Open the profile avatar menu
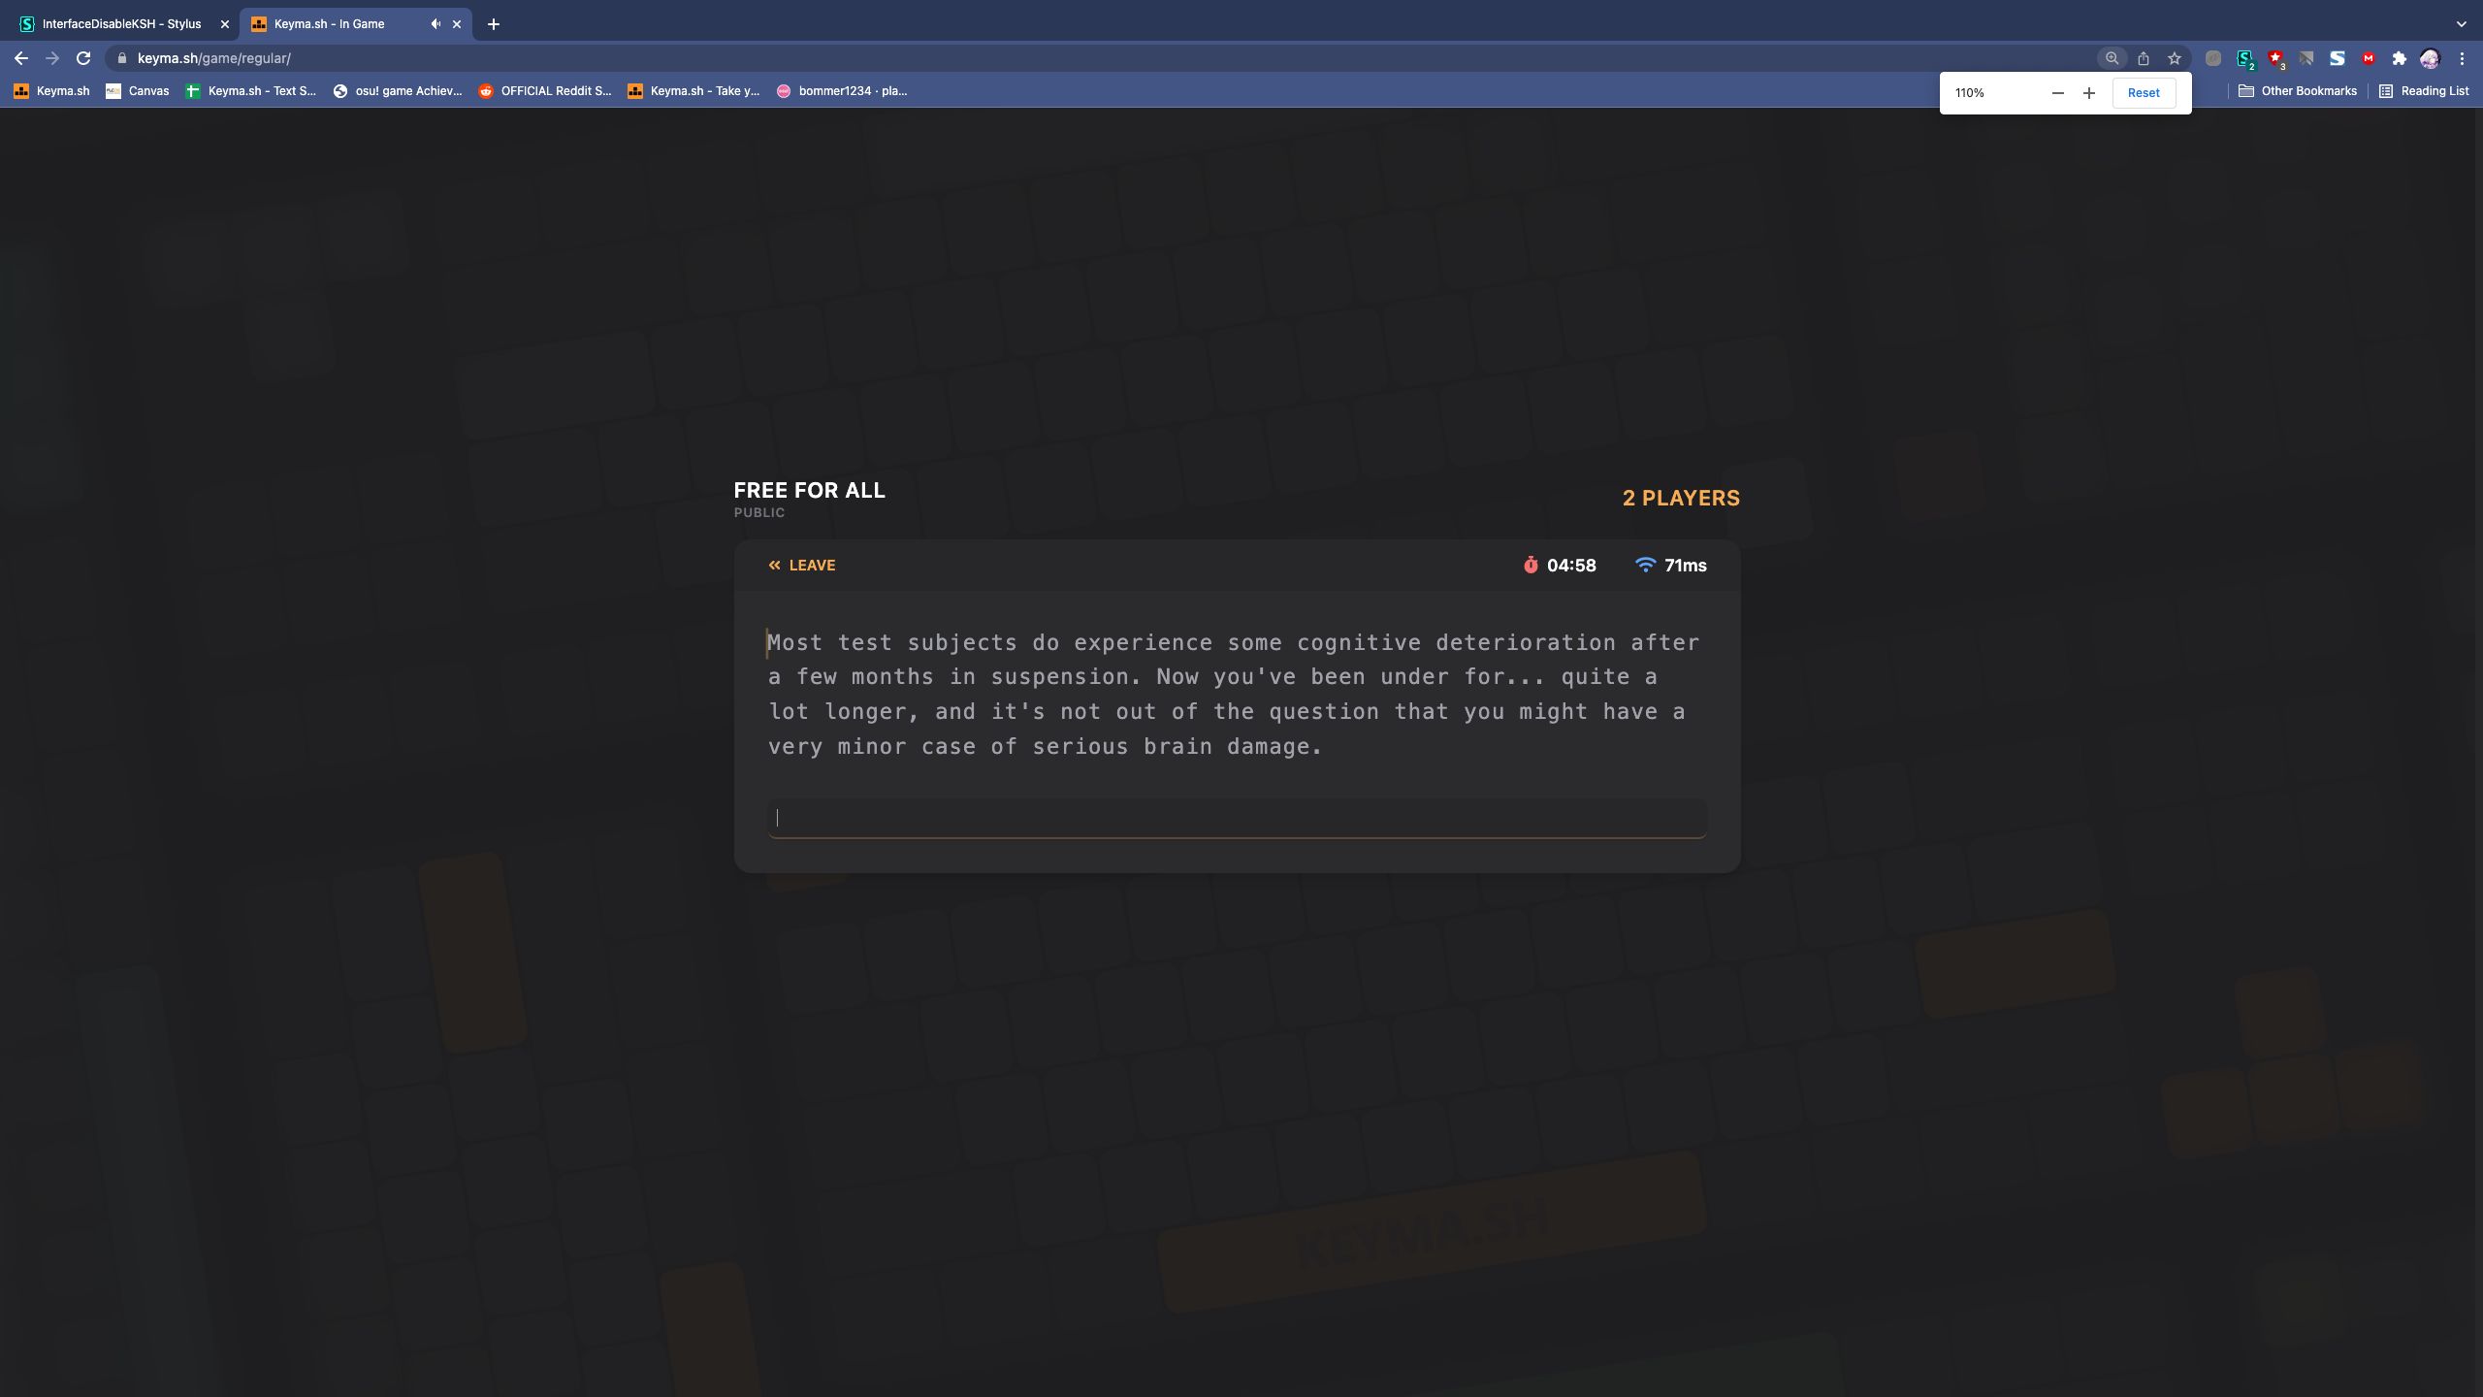This screenshot has width=2483, height=1397. (2430, 58)
